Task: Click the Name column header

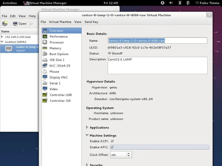Action: (x=19, y=31)
